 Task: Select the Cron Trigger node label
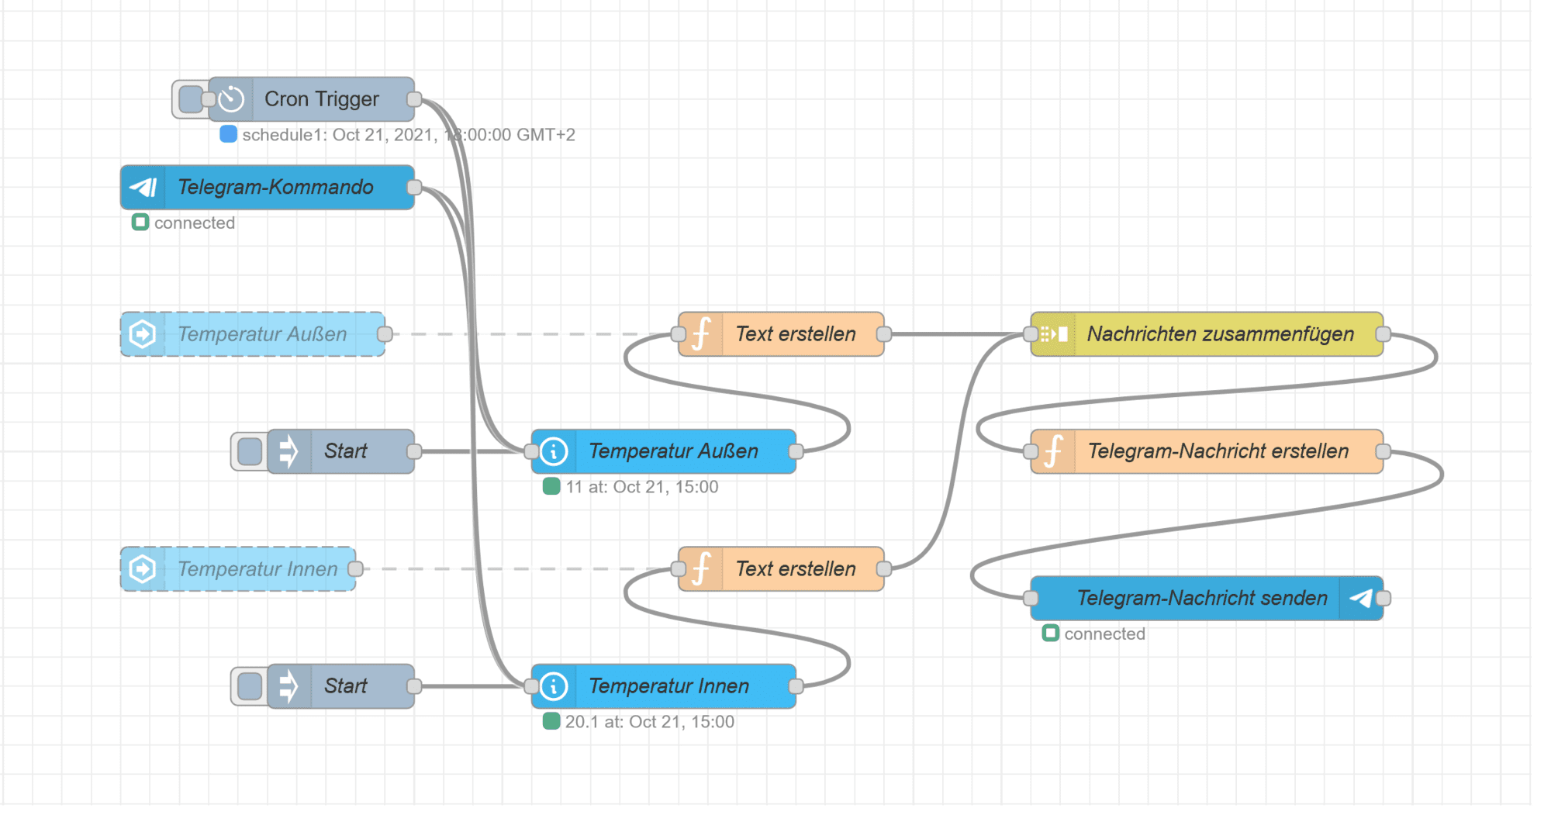(322, 99)
